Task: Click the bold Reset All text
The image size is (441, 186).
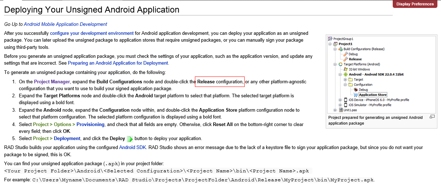Action: [x=223, y=124]
